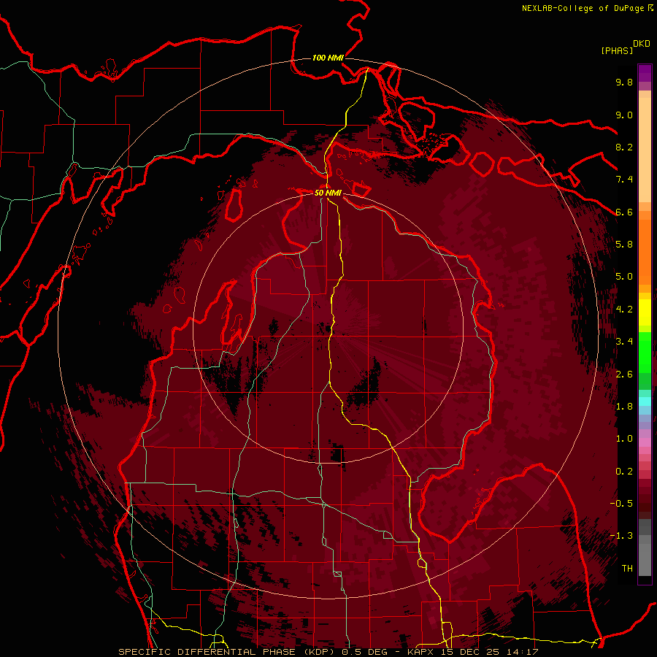Click the 4.2 legend value

tap(624, 310)
